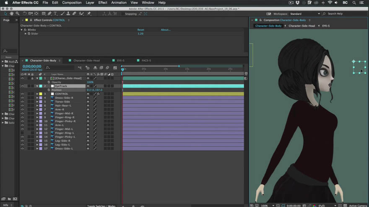The image size is (369, 207).
Task: Enable Frame Blending for the composition
Action: click(101, 68)
